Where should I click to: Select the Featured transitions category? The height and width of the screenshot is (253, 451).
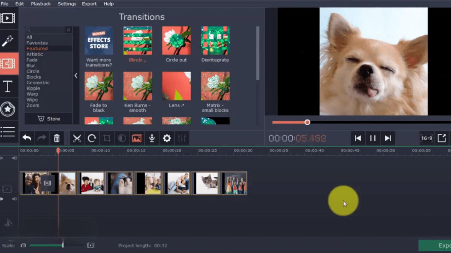pyautogui.click(x=38, y=48)
